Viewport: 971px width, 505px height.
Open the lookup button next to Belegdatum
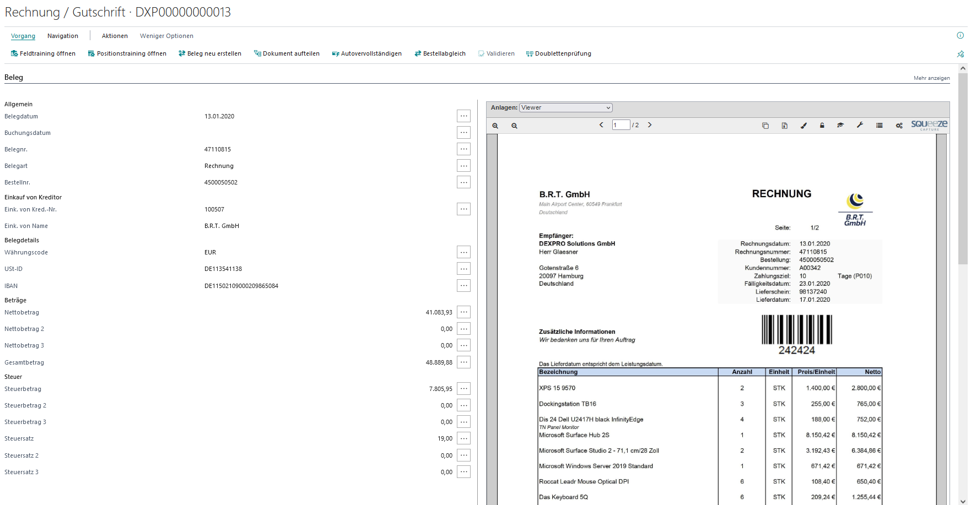(x=463, y=116)
